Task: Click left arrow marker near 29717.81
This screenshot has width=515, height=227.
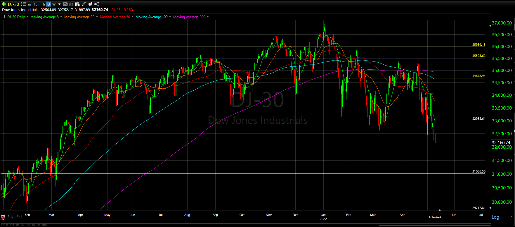Action: coord(490,208)
